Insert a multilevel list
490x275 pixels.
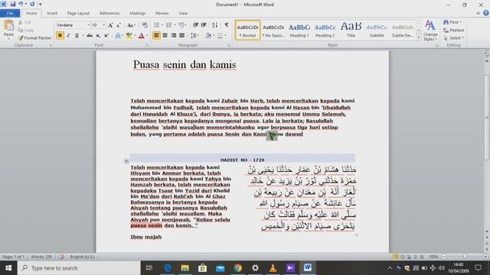[x=181, y=25]
